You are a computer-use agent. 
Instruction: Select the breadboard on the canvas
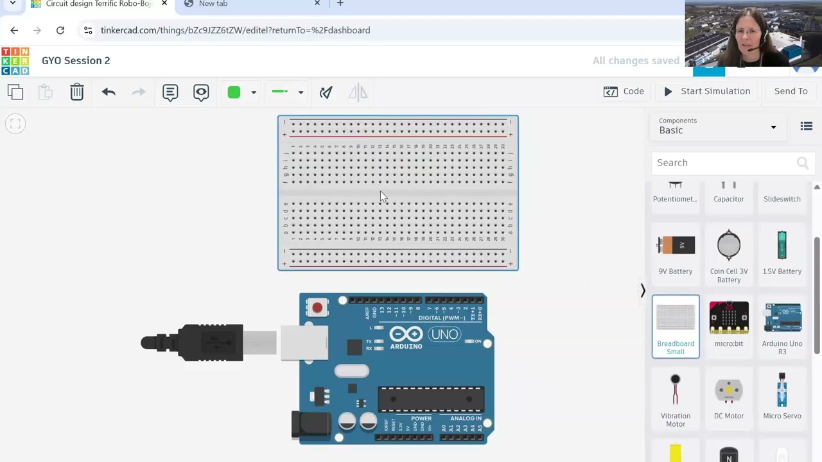coord(398,193)
